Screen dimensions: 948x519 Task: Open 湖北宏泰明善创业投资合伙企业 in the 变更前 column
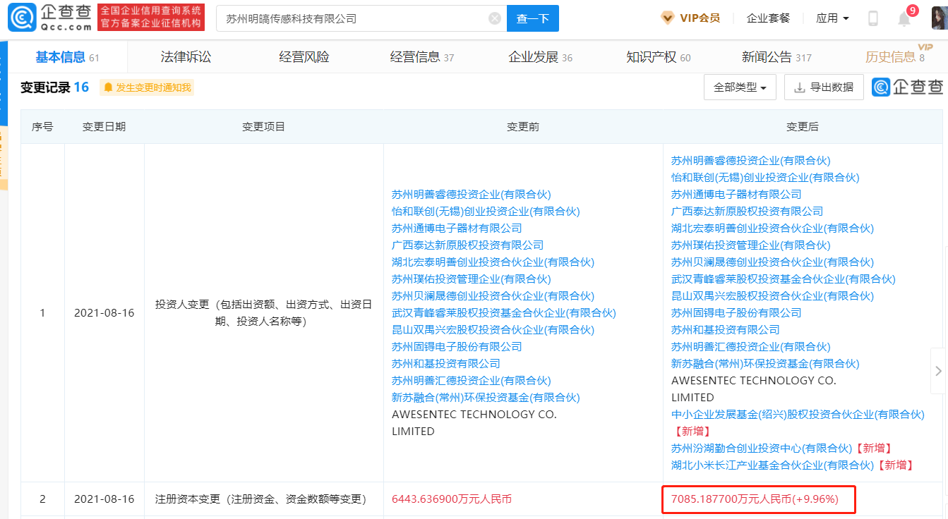[493, 262]
